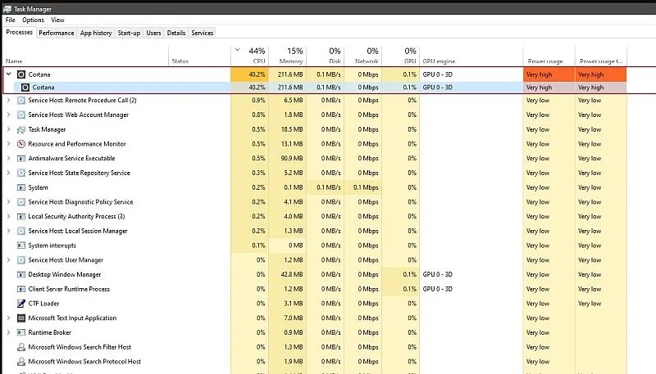Click the Runtime Broker icon
The height and width of the screenshot is (374, 656).
click(x=21, y=333)
